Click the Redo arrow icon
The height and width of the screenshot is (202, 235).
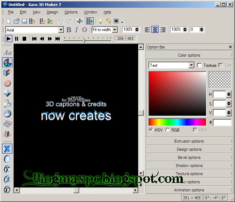(69, 21)
